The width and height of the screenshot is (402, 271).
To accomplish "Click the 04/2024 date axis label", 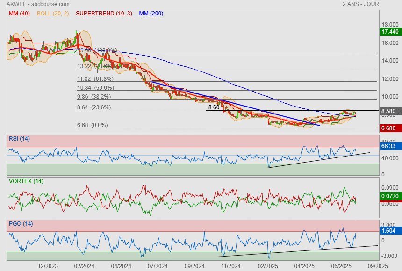I will click(x=121, y=266).
